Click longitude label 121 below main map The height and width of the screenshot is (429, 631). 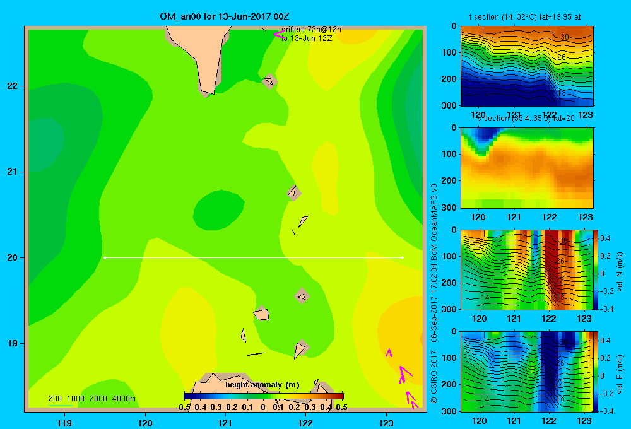[225, 423]
